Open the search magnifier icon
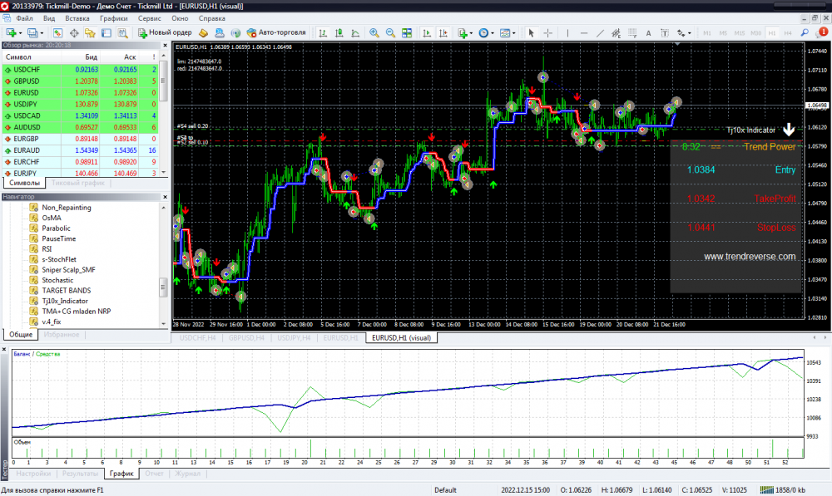Viewport: 832px width, 496px height. click(805, 33)
